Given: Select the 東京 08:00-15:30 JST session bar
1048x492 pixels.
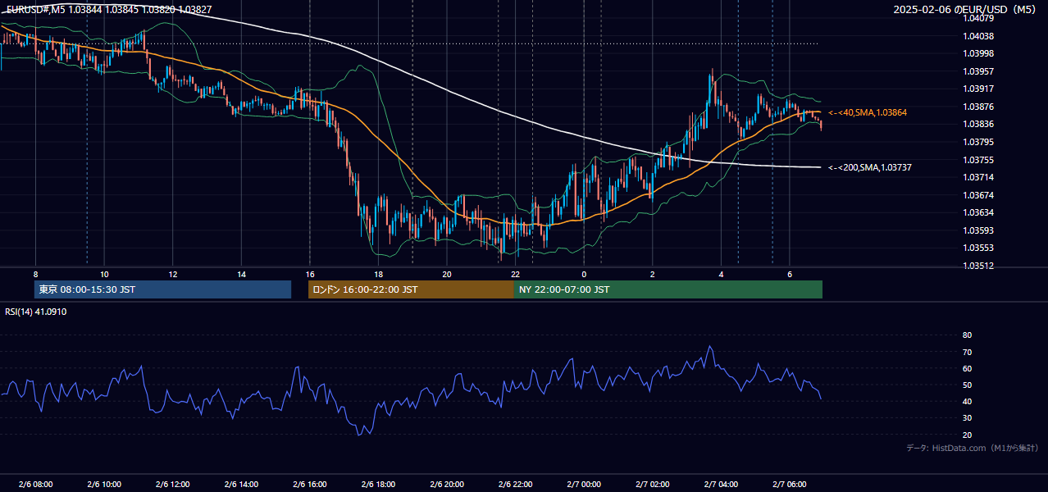Looking at the screenshot, I should click(162, 289).
